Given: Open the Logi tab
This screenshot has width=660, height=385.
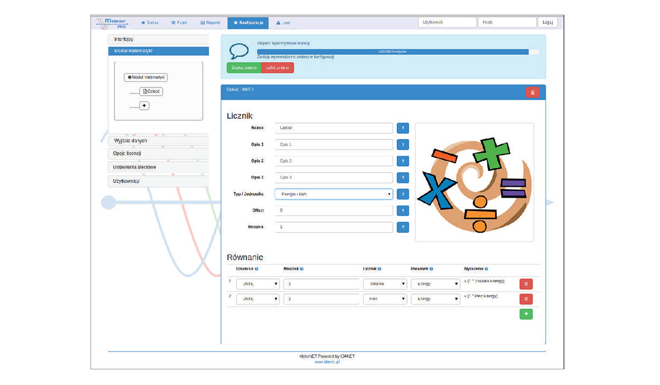Looking at the screenshot, I should (x=283, y=23).
